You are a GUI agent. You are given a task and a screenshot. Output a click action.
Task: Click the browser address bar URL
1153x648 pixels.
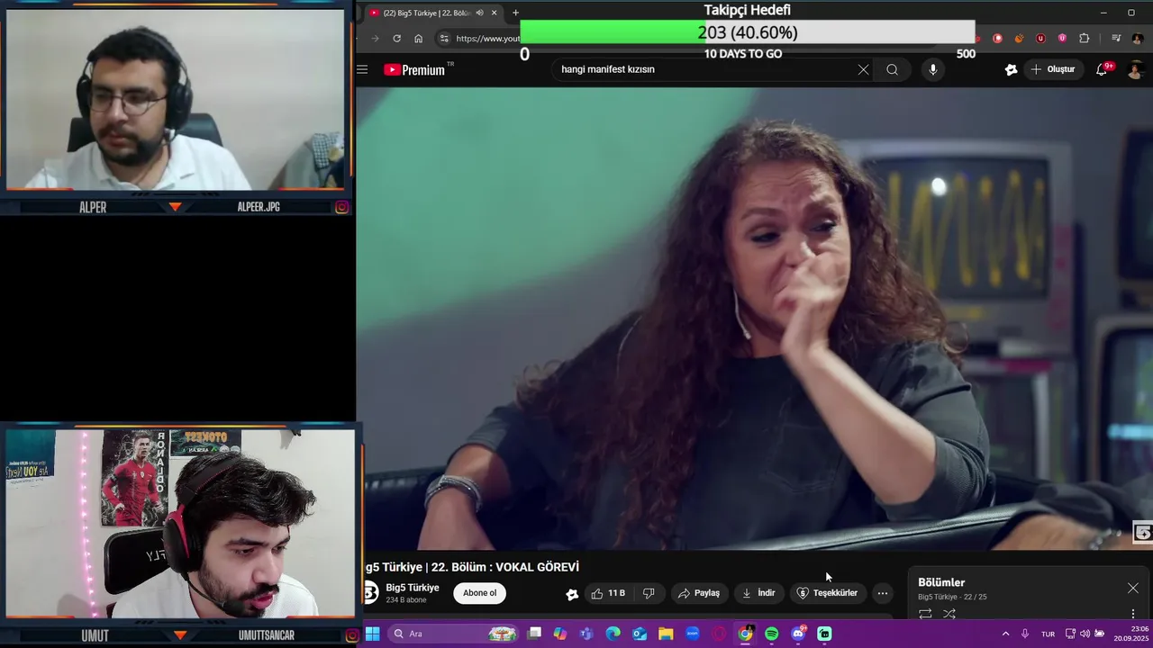(487, 39)
